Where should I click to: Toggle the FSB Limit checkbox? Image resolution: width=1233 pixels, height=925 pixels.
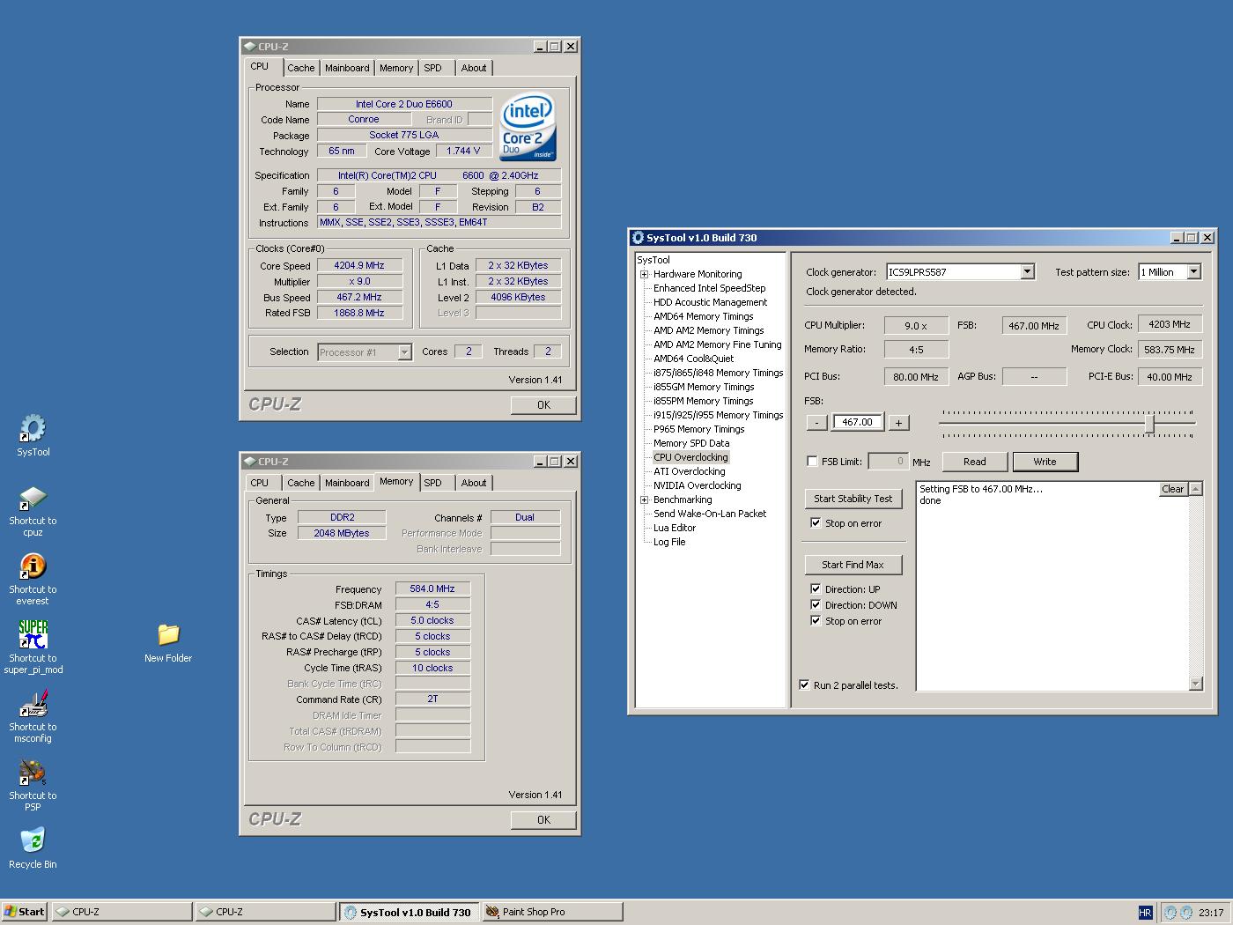(x=812, y=462)
